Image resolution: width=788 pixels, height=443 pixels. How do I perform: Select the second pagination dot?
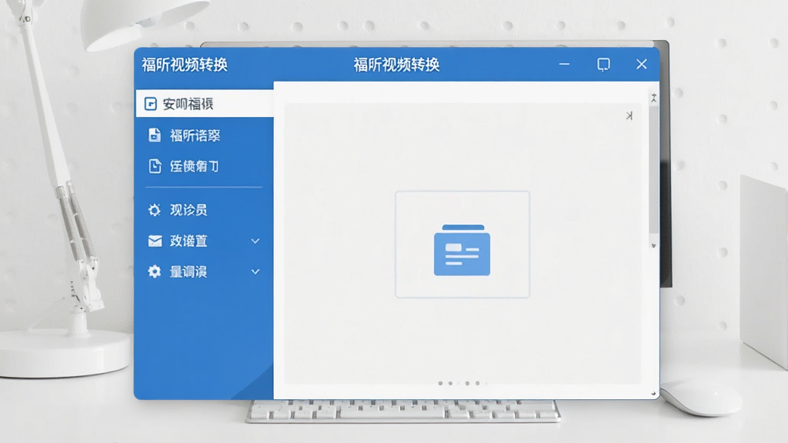click(x=450, y=383)
